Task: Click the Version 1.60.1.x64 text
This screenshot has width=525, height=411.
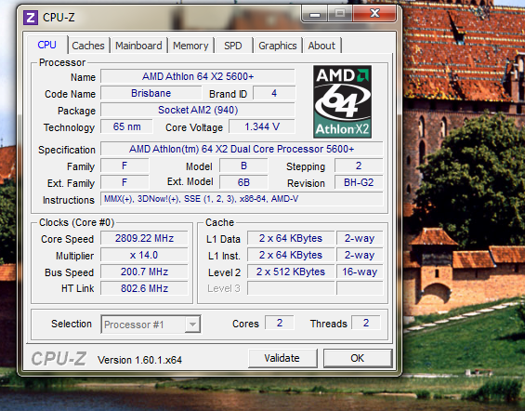Action: point(139,360)
